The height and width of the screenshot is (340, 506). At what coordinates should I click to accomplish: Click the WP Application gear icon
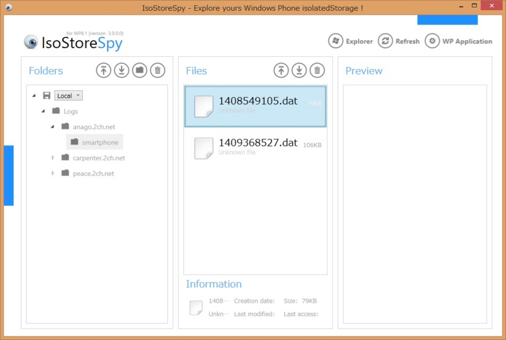point(432,41)
